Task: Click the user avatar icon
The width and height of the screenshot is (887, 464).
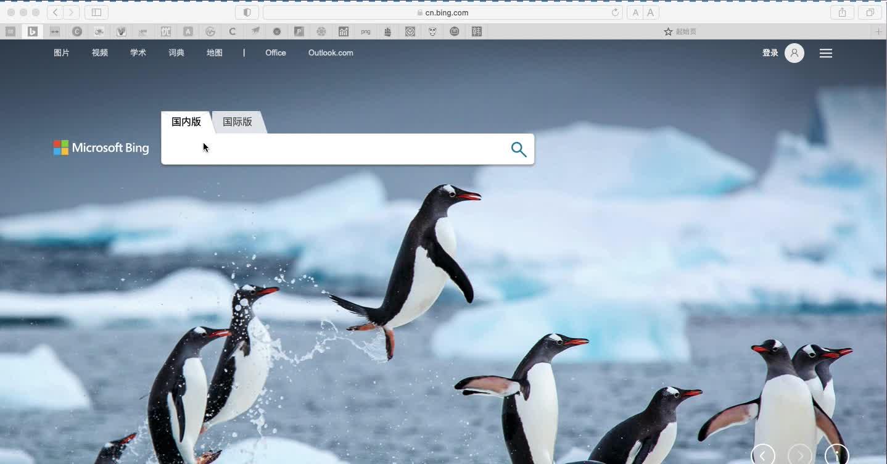Action: coord(794,53)
